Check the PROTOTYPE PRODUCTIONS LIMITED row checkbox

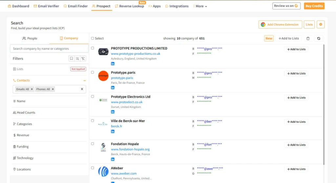click(x=93, y=48)
